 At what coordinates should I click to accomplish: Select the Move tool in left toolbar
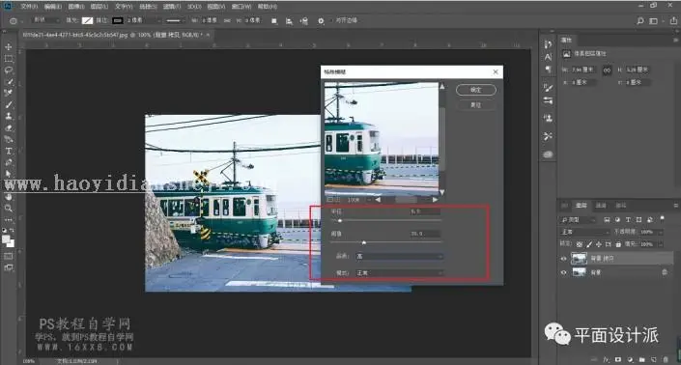[9, 46]
